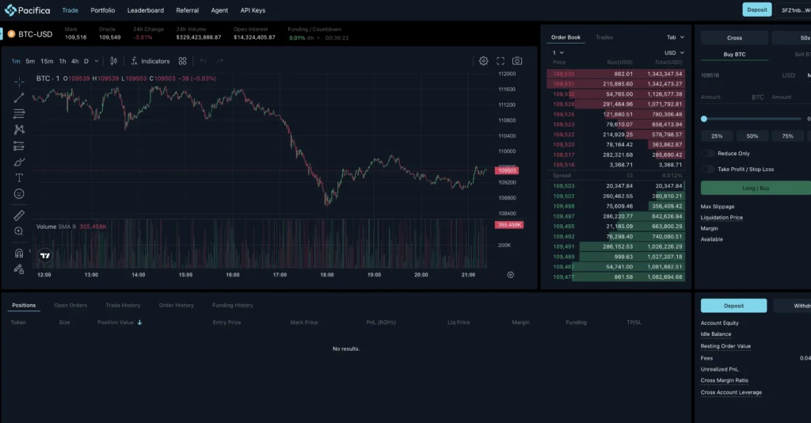Screen dimensions: 811x423
Task: Click the lock drawings tool icon
Action: click(19, 269)
